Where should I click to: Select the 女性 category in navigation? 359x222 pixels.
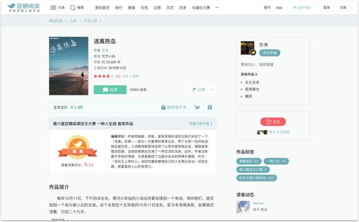coord(144,7)
